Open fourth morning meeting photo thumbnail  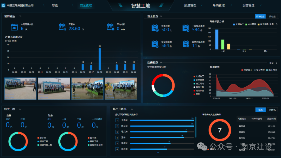click(x=121, y=89)
